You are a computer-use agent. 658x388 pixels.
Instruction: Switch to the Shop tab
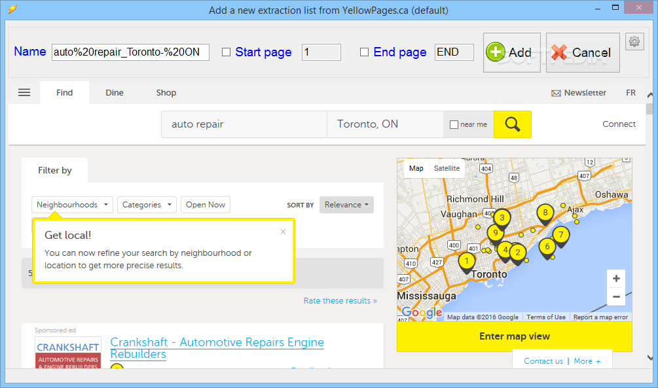click(x=166, y=92)
